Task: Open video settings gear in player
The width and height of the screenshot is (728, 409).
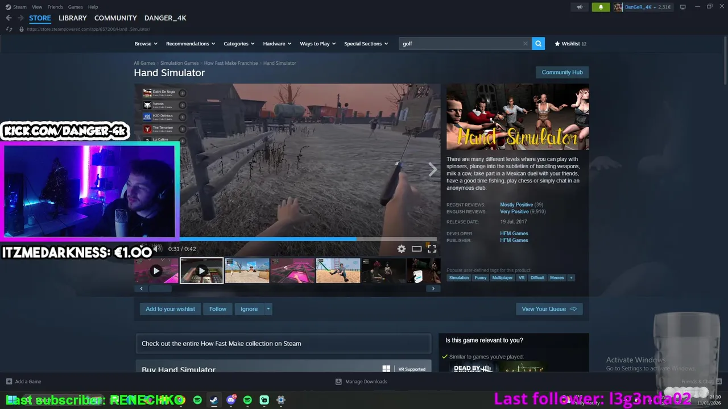Action: click(x=402, y=249)
